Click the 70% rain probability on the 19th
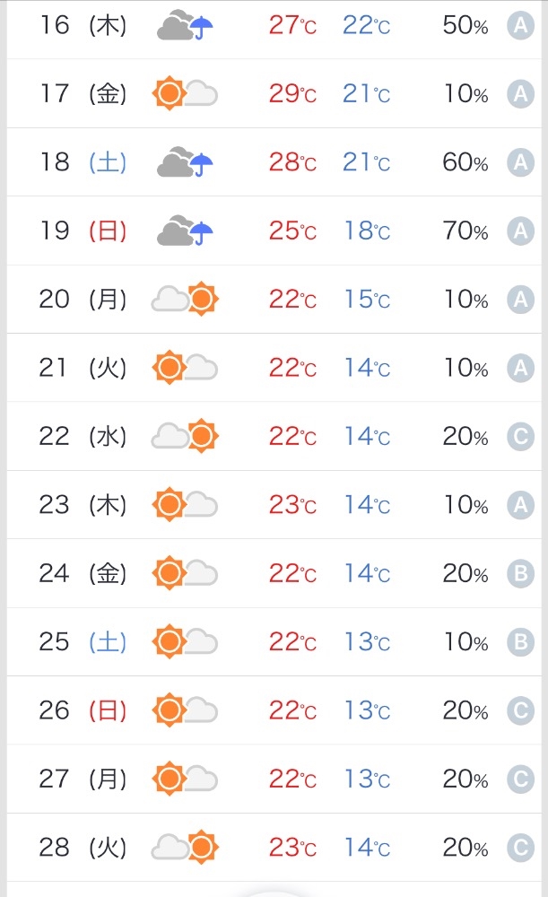 [465, 231]
